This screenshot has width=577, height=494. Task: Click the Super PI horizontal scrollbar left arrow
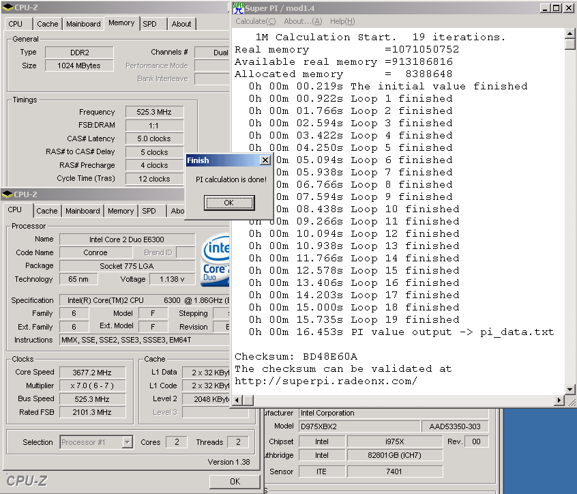[x=237, y=400]
